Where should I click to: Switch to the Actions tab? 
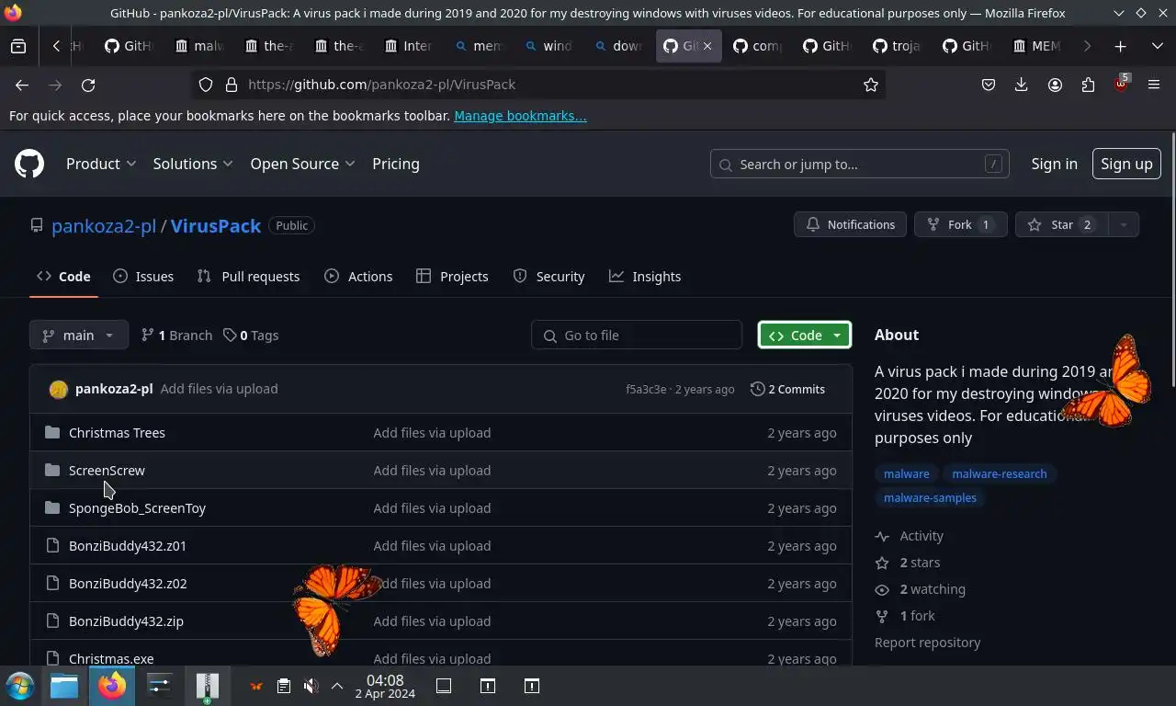[358, 276]
